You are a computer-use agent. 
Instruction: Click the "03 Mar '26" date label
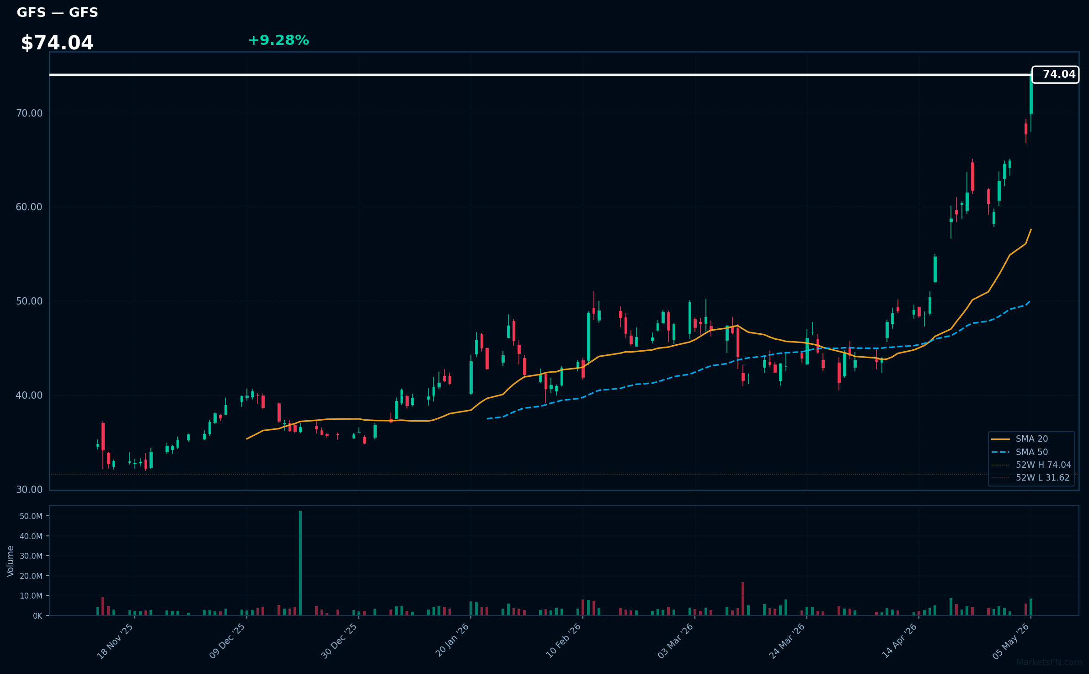(x=675, y=641)
